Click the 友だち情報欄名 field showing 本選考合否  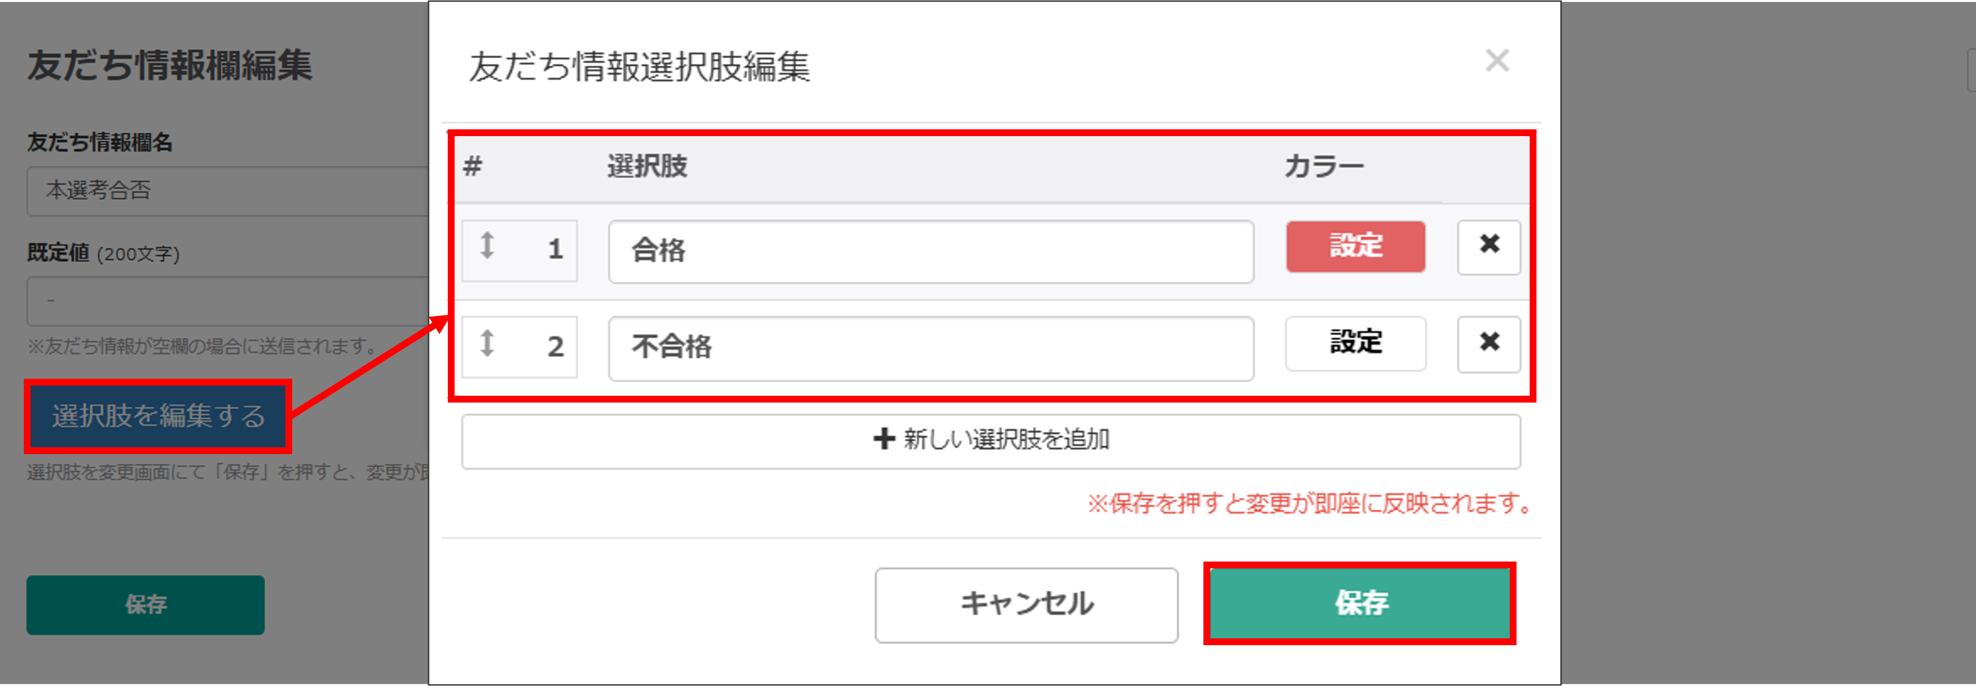coord(228,191)
